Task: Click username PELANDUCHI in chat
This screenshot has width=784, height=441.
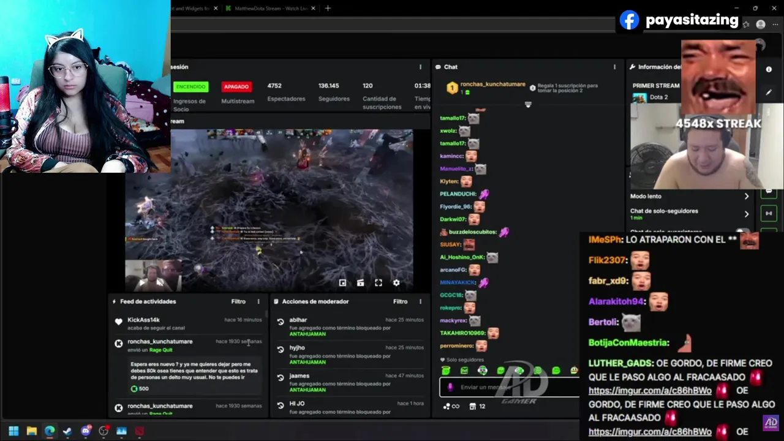Action: coord(458,194)
